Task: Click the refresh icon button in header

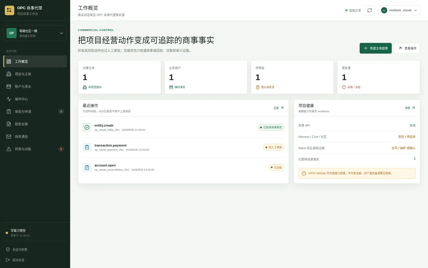Action: point(369,10)
